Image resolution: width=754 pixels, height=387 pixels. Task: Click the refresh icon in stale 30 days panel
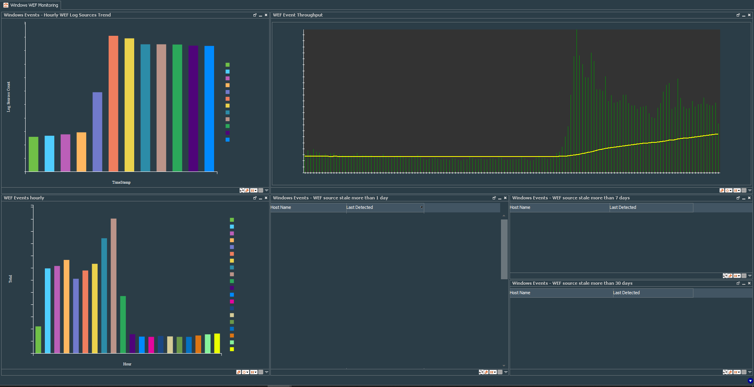coord(725,372)
